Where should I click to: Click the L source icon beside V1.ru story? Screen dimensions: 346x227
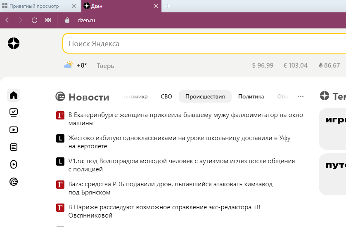60,161
